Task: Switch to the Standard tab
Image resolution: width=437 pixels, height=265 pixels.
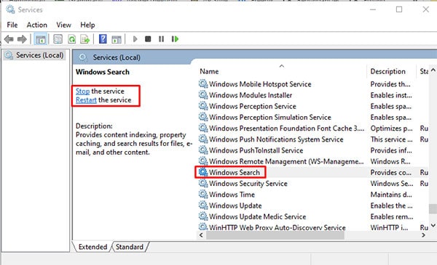Action: (x=130, y=247)
